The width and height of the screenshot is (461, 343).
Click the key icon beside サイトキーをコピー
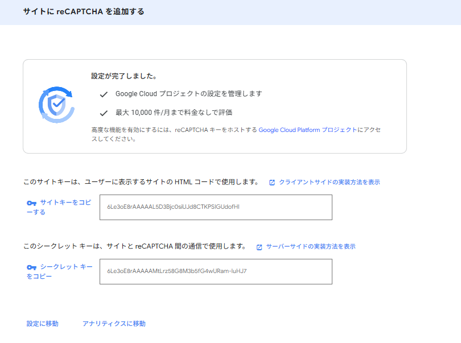click(x=31, y=203)
